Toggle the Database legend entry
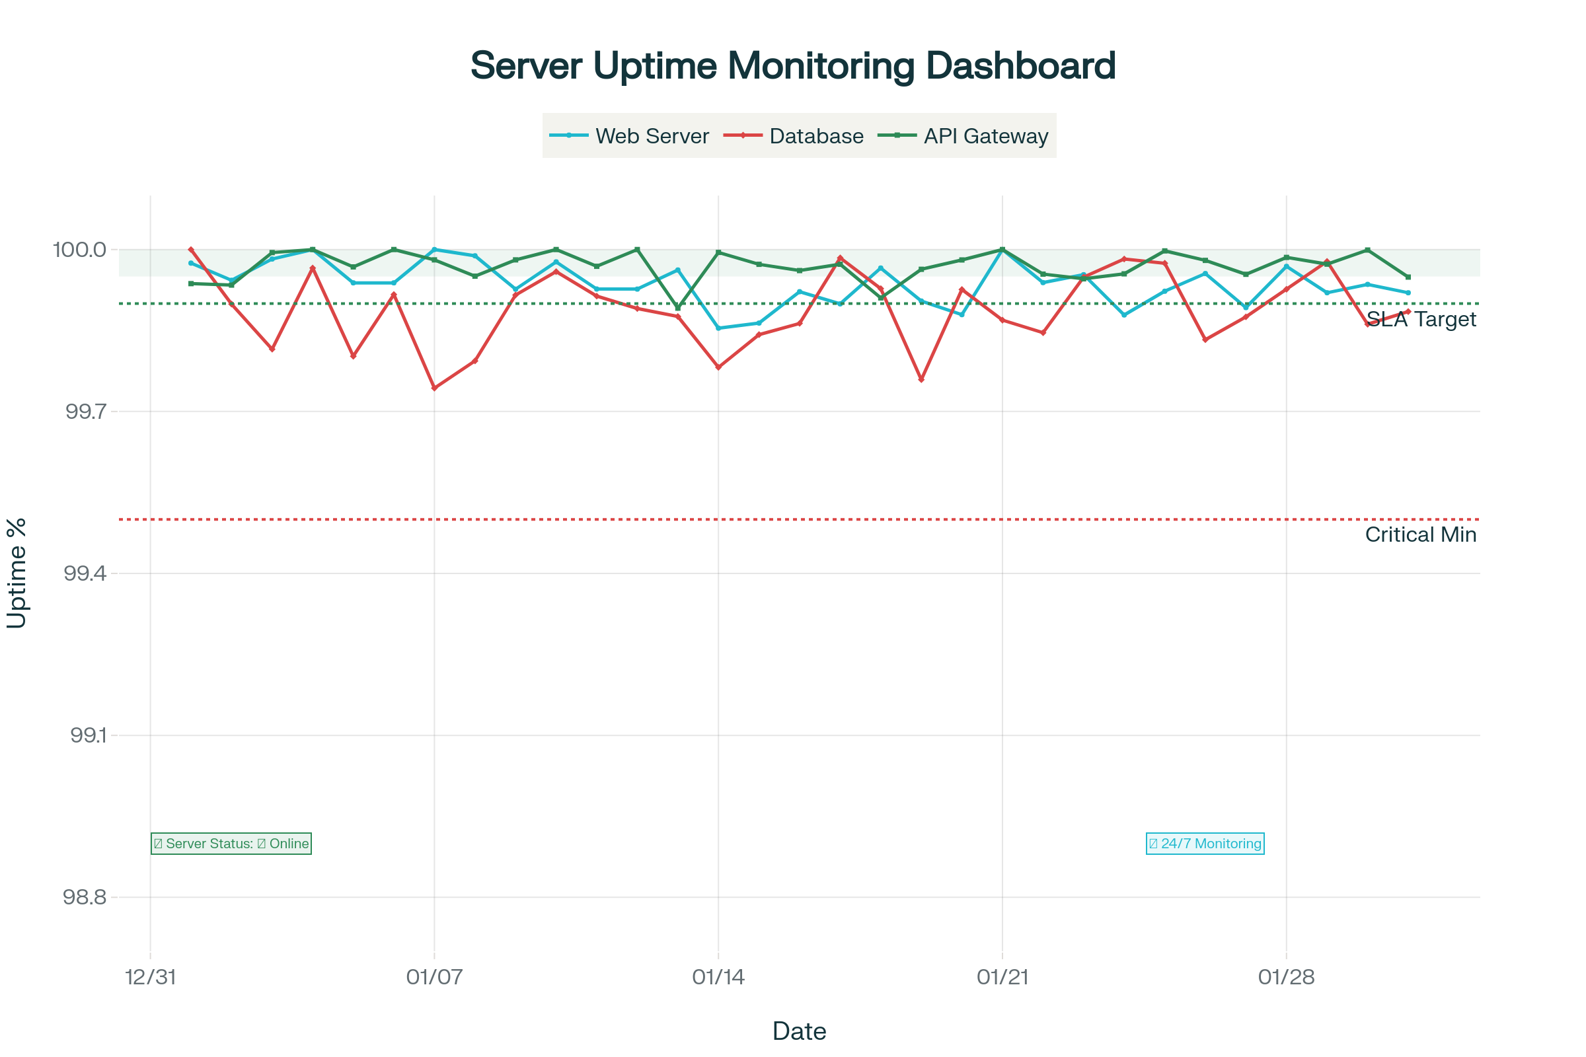 (816, 136)
